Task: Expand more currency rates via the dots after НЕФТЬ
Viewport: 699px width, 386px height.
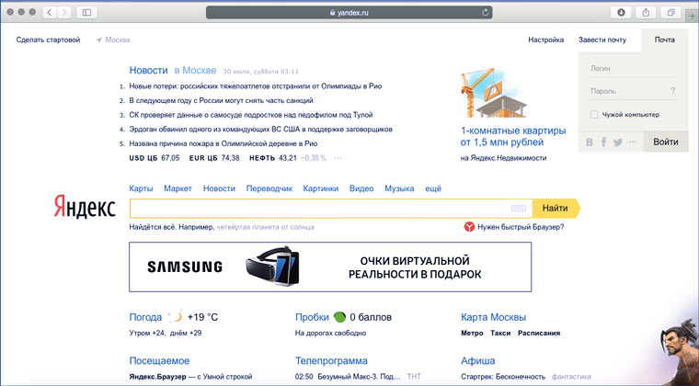Action: (338, 157)
